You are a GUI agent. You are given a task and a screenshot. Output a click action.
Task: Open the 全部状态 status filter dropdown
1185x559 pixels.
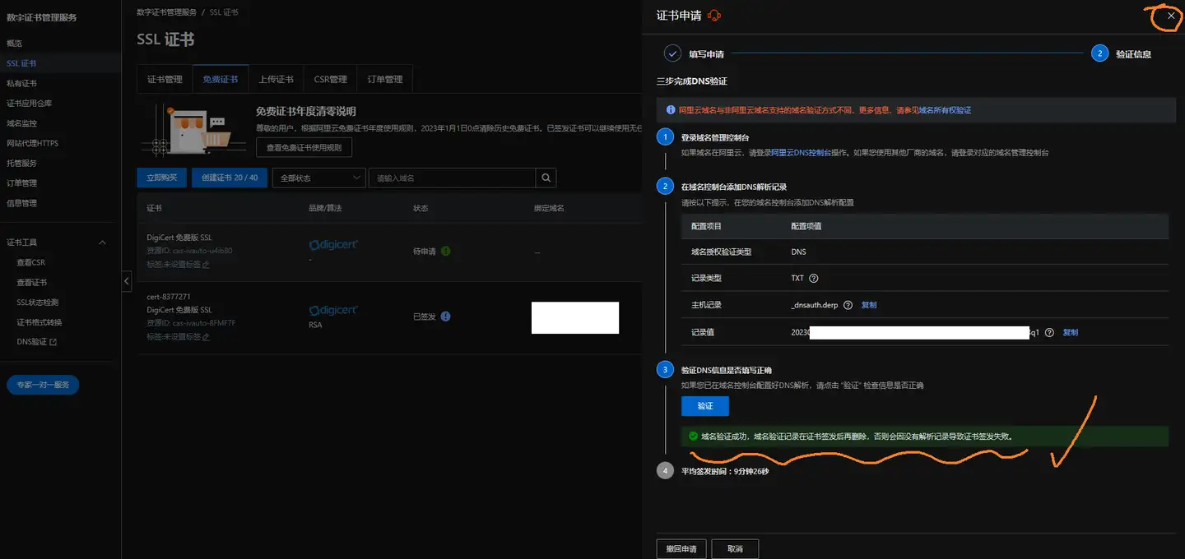[x=318, y=178]
